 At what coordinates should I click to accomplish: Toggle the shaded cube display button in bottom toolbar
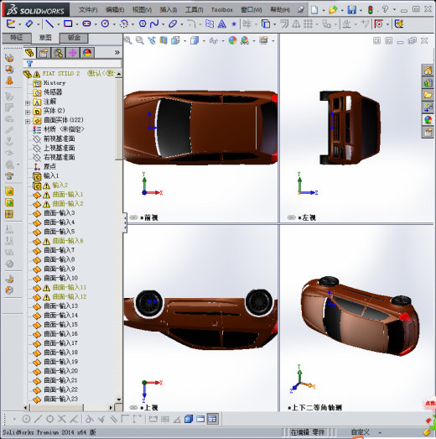pyautogui.click(x=189, y=419)
